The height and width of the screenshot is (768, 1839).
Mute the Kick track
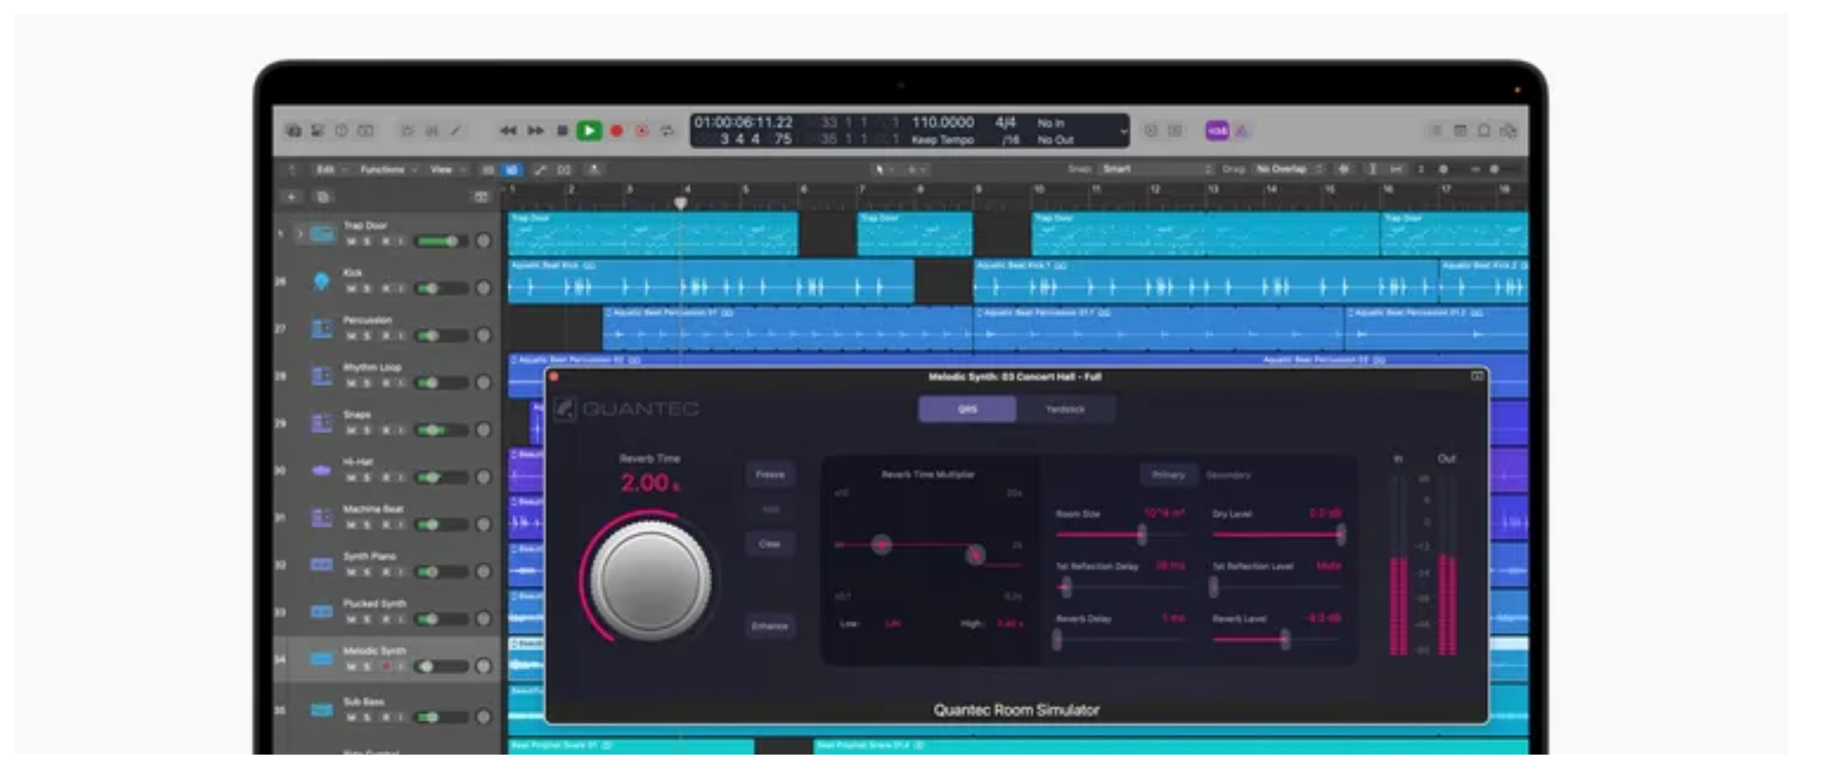tap(352, 289)
